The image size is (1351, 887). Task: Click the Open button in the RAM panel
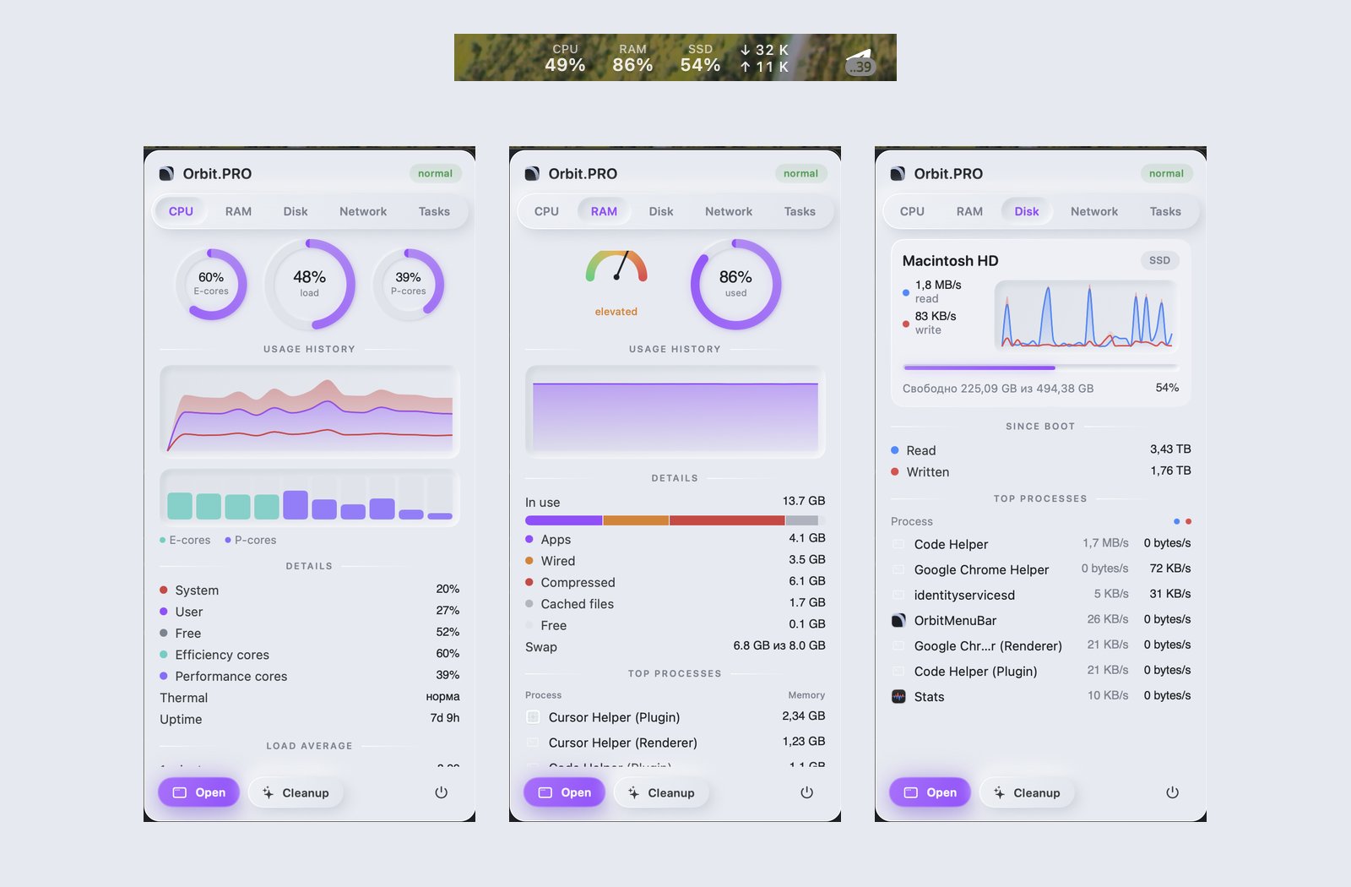tap(565, 792)
